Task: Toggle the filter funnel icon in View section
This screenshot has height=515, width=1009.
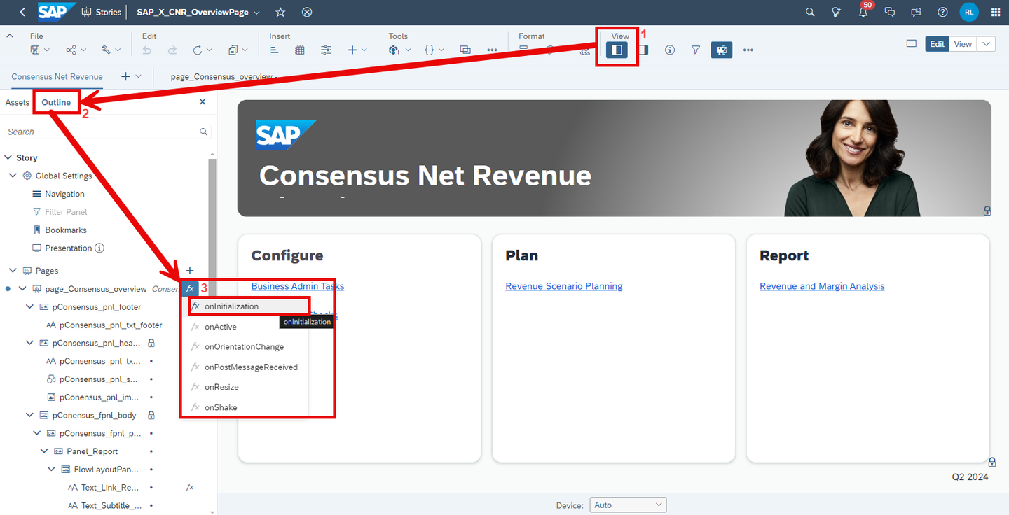Action: pos(696,50)
